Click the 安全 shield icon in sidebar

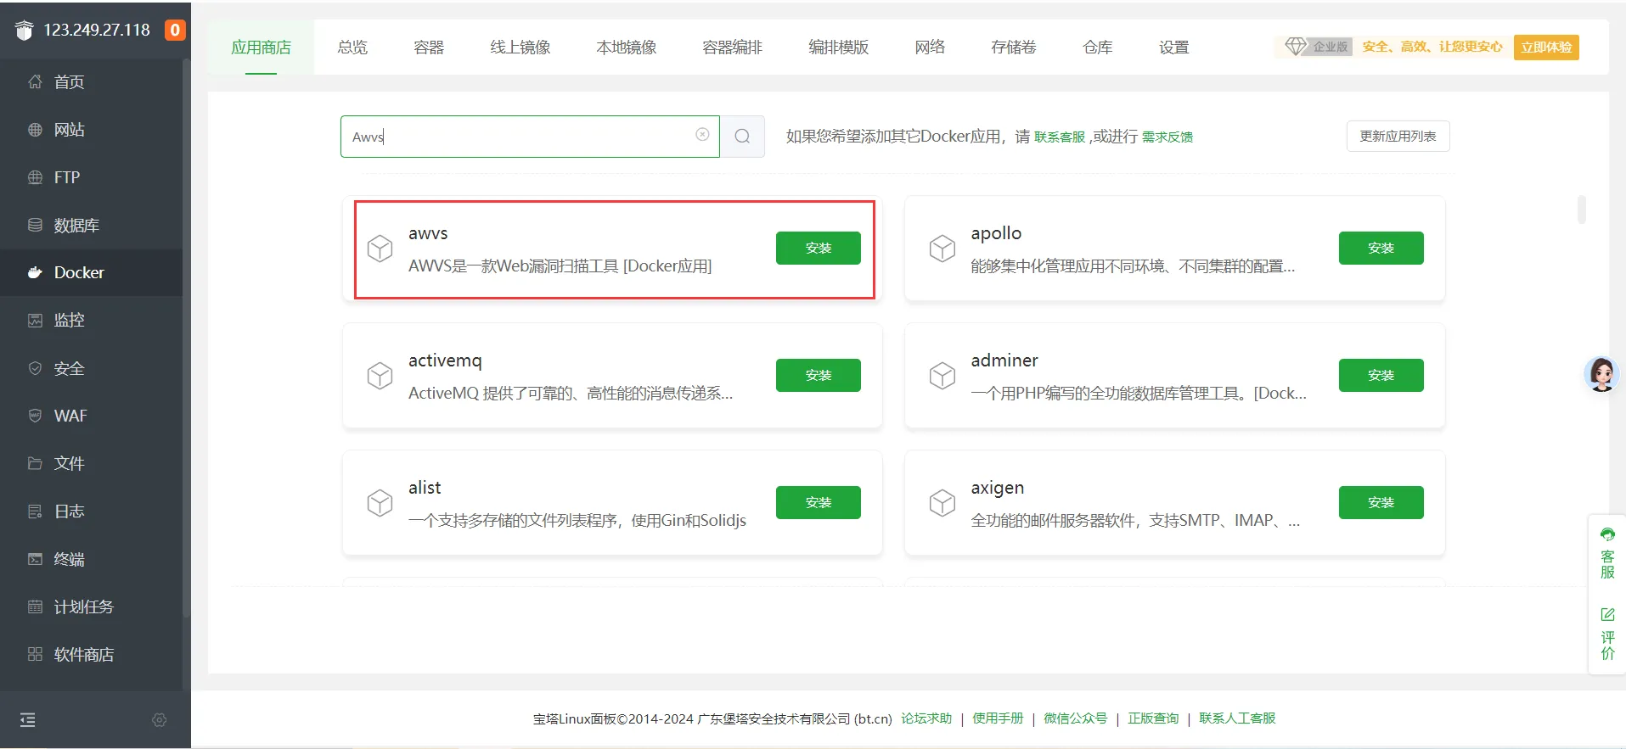point(35,368)
